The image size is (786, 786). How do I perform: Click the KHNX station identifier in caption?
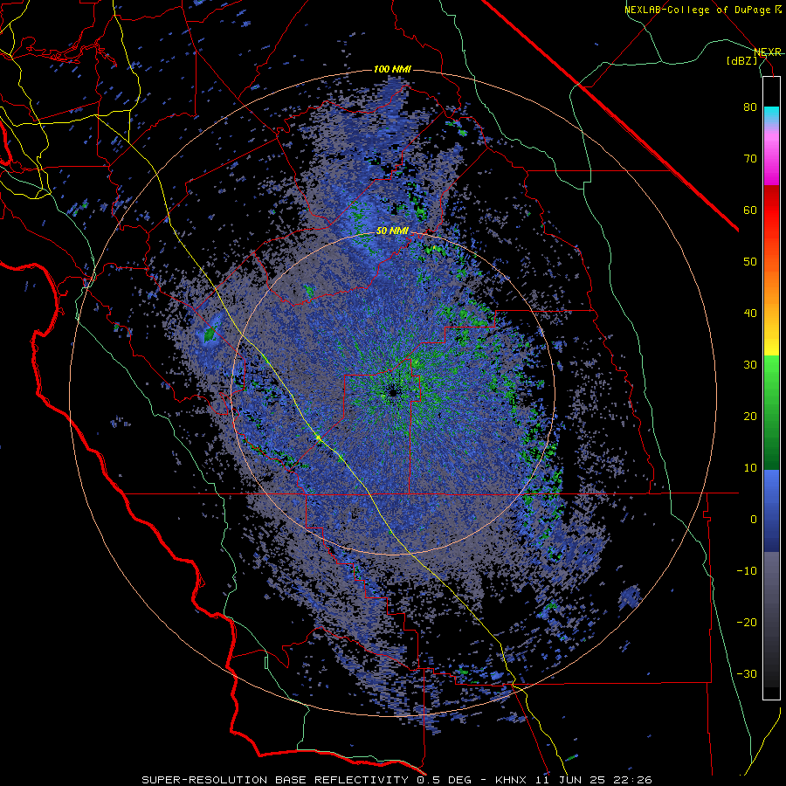click(513, 780)
